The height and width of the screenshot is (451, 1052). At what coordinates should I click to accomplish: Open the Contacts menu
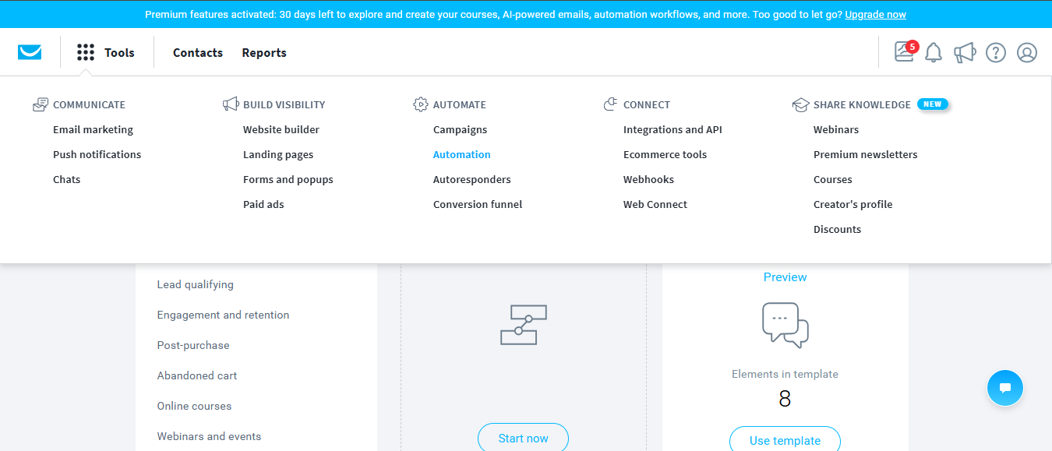(x=197, y=52)
